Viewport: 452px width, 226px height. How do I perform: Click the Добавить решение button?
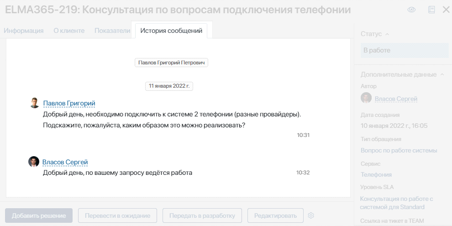[39, 215]
